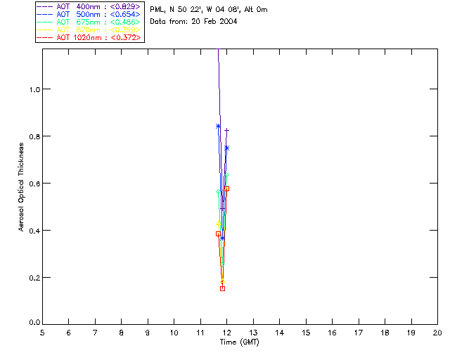The width and height of the screenshot is (450, 360).
Task: Click the 'Aerosol Optical Thickness' axis label
Action: click(x=20, y=187)
